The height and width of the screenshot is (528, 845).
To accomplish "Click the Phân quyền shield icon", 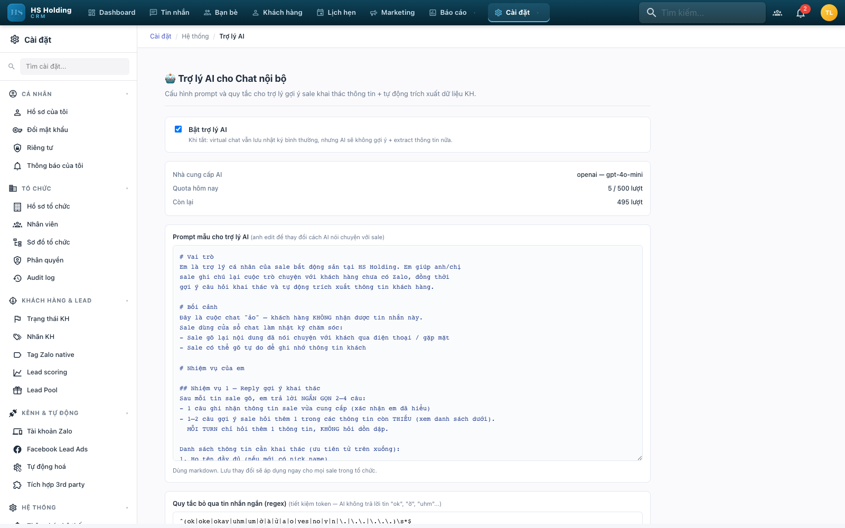I will [x=17, y=260].
